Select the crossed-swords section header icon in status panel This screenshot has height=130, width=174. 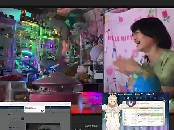tap(125, 108)
